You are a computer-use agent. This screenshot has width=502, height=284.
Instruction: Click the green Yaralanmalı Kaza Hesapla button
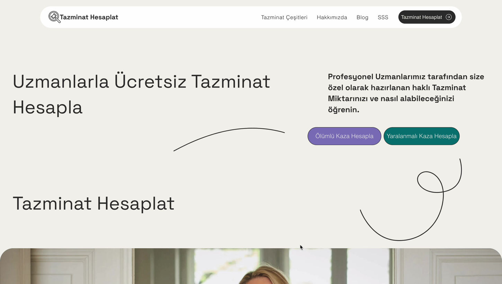pos(422,136)
